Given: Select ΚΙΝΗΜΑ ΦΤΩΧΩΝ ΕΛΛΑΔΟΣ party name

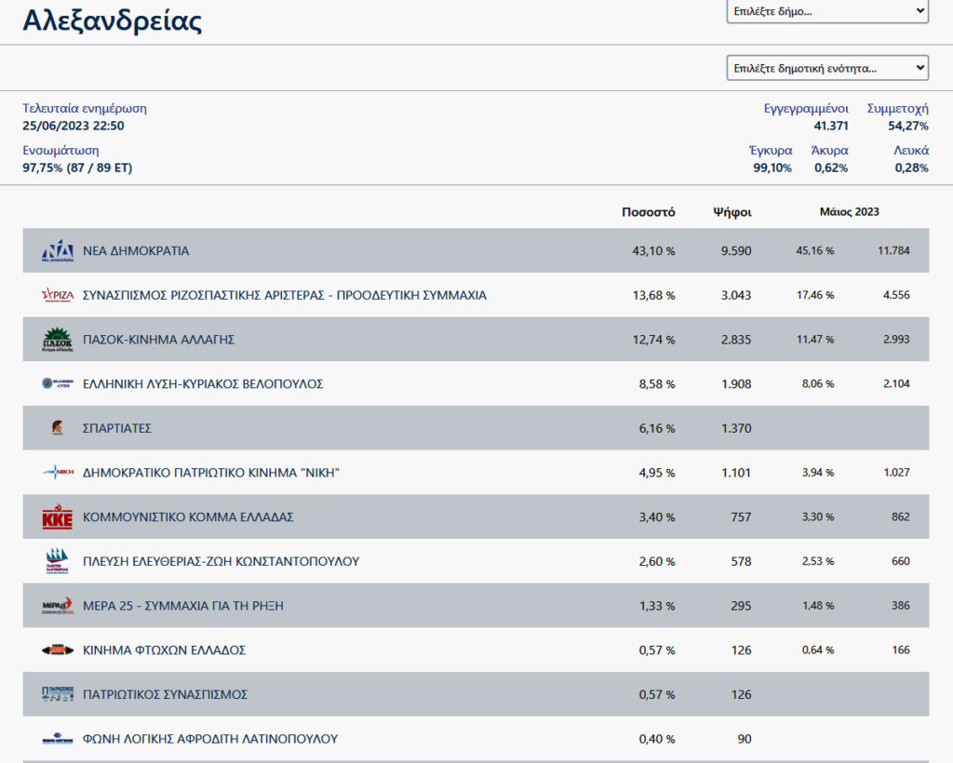Looking at the screenshot, I should [x=164, y=650].
